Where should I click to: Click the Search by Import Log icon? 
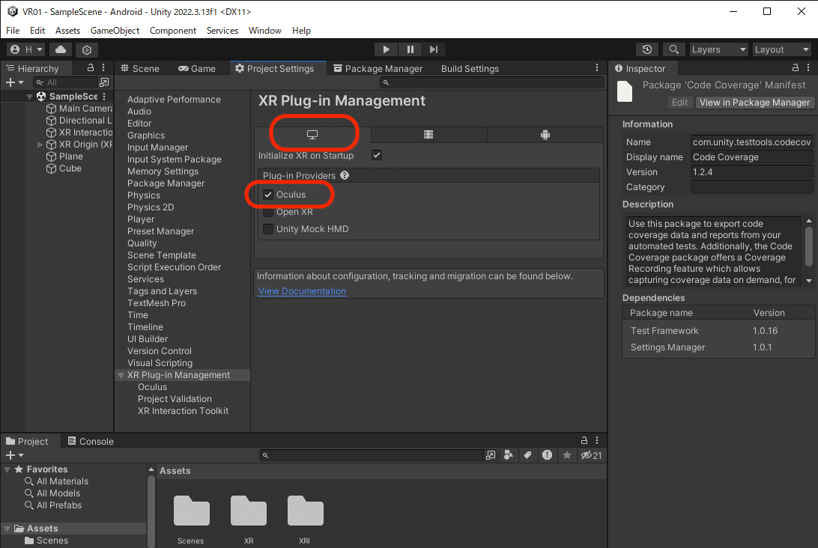pos(547,455)
